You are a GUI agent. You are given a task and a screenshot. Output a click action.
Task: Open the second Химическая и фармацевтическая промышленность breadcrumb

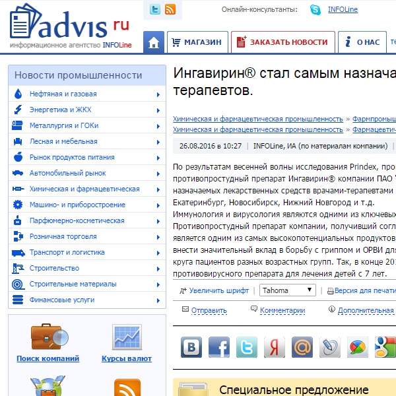tap(258, 129)
